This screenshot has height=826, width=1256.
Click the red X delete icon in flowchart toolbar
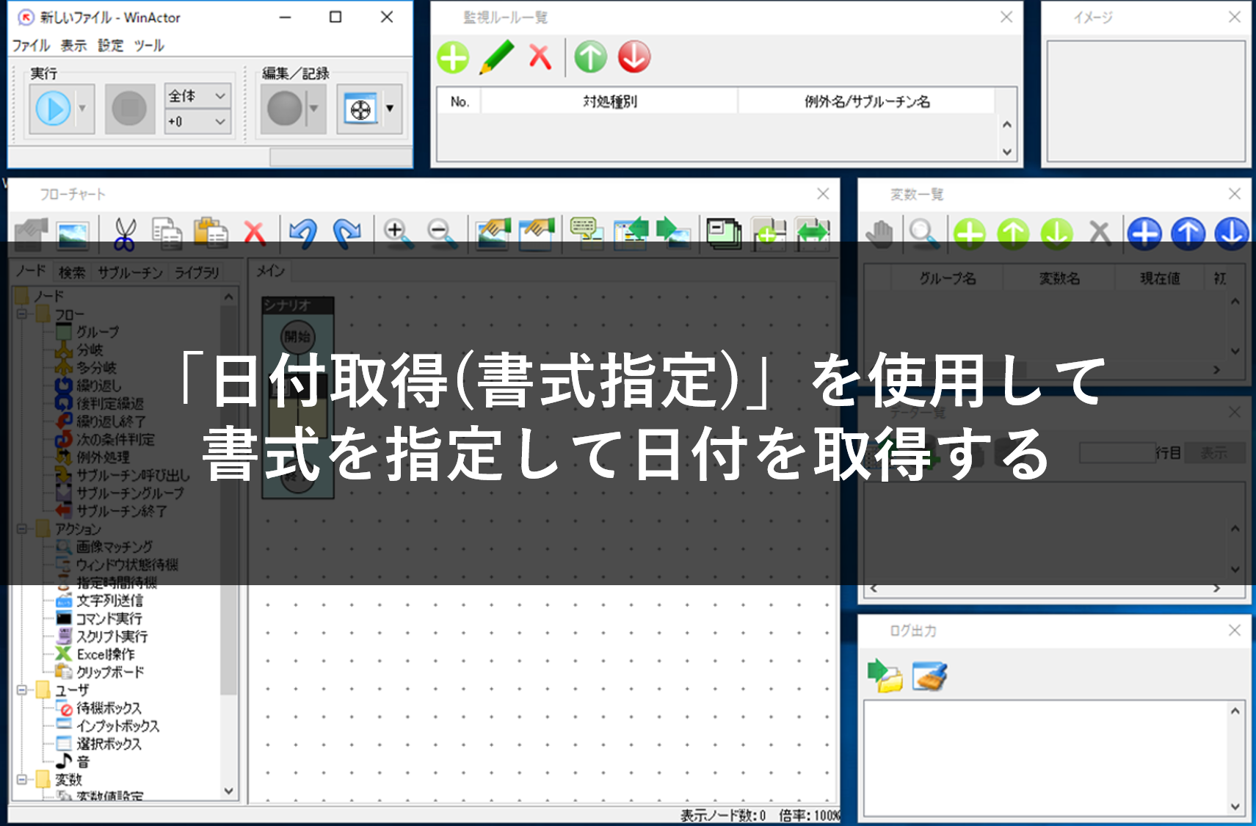pyautogui.click(x=254, y=233)
